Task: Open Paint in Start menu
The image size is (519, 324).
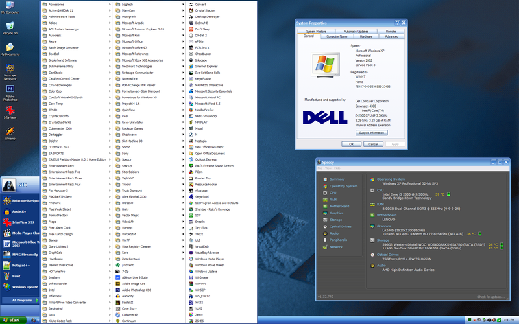Action: (20, 276)
